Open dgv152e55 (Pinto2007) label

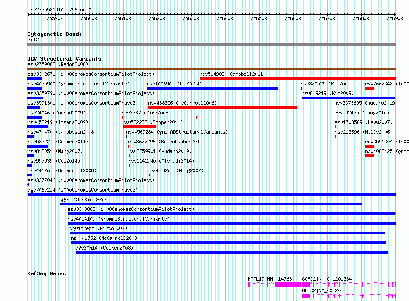tap(98, 228)
